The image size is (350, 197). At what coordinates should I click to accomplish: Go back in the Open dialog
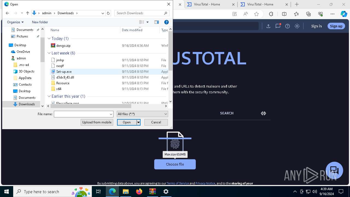click(x=7, y=13)
